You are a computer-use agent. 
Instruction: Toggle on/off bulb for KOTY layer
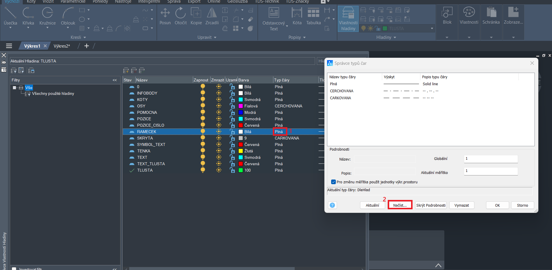pos(203,100)
